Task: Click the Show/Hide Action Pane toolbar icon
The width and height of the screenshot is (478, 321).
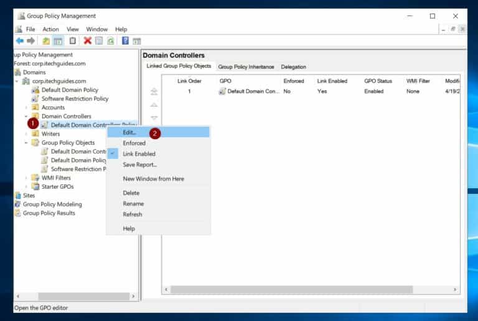Action: tap(136, 41)
